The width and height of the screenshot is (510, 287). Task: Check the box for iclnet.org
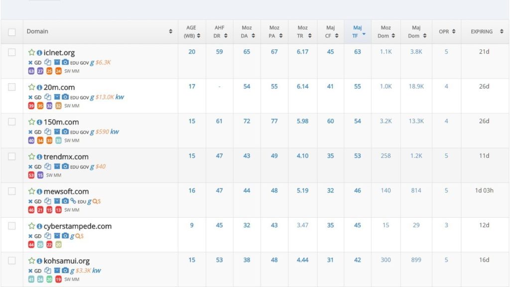point(12,52)
